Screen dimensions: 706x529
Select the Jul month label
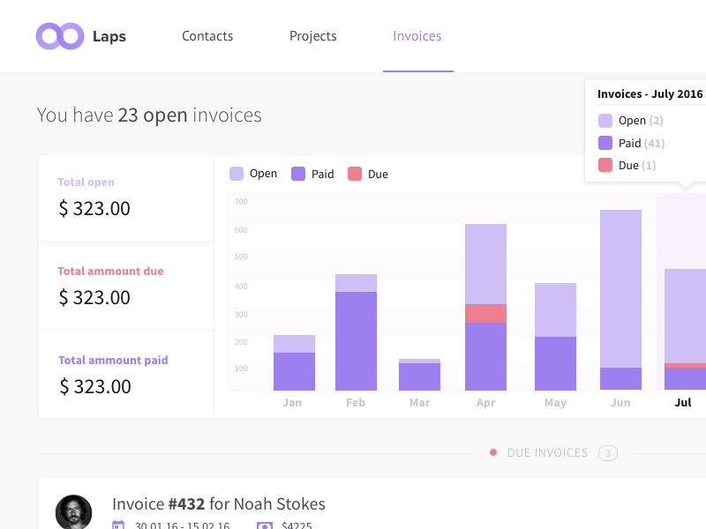(682, 402)
